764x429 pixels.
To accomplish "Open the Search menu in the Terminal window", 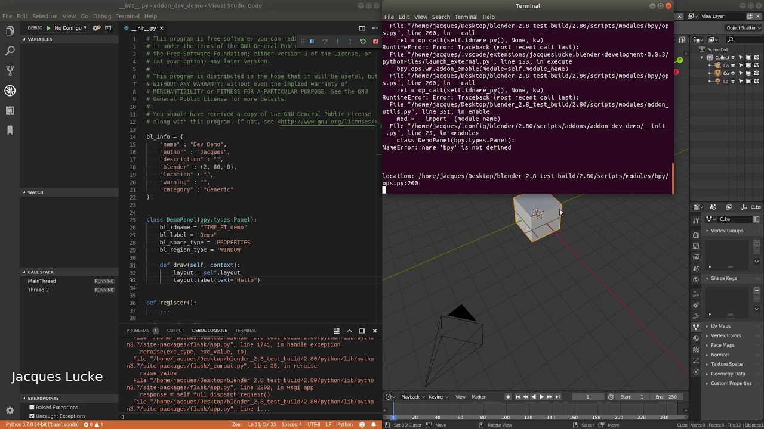I will click(x=440, y=17).
